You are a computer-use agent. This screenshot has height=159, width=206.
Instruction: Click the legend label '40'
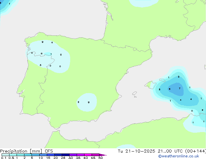point(86,158)
